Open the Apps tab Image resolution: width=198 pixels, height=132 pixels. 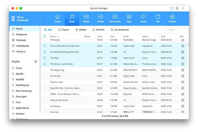(129, 19)
